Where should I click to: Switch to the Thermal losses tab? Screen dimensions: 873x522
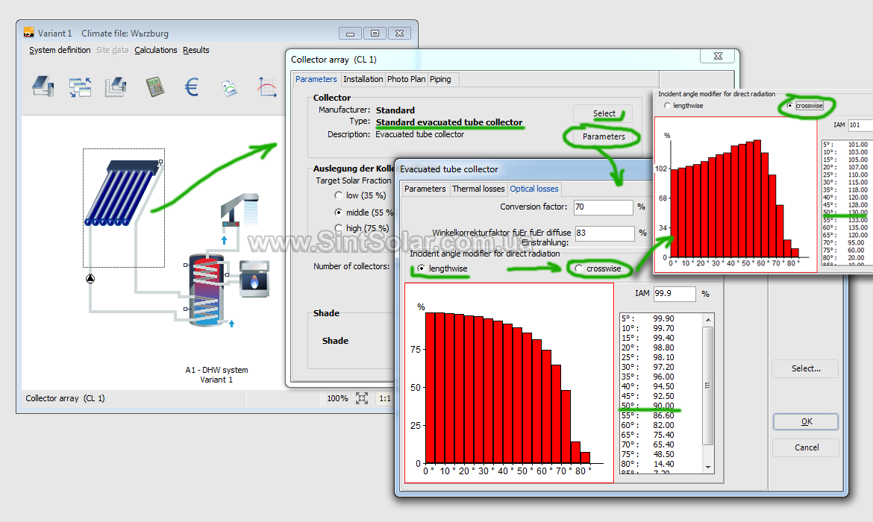pyautogui.click(x=478, y=189)
